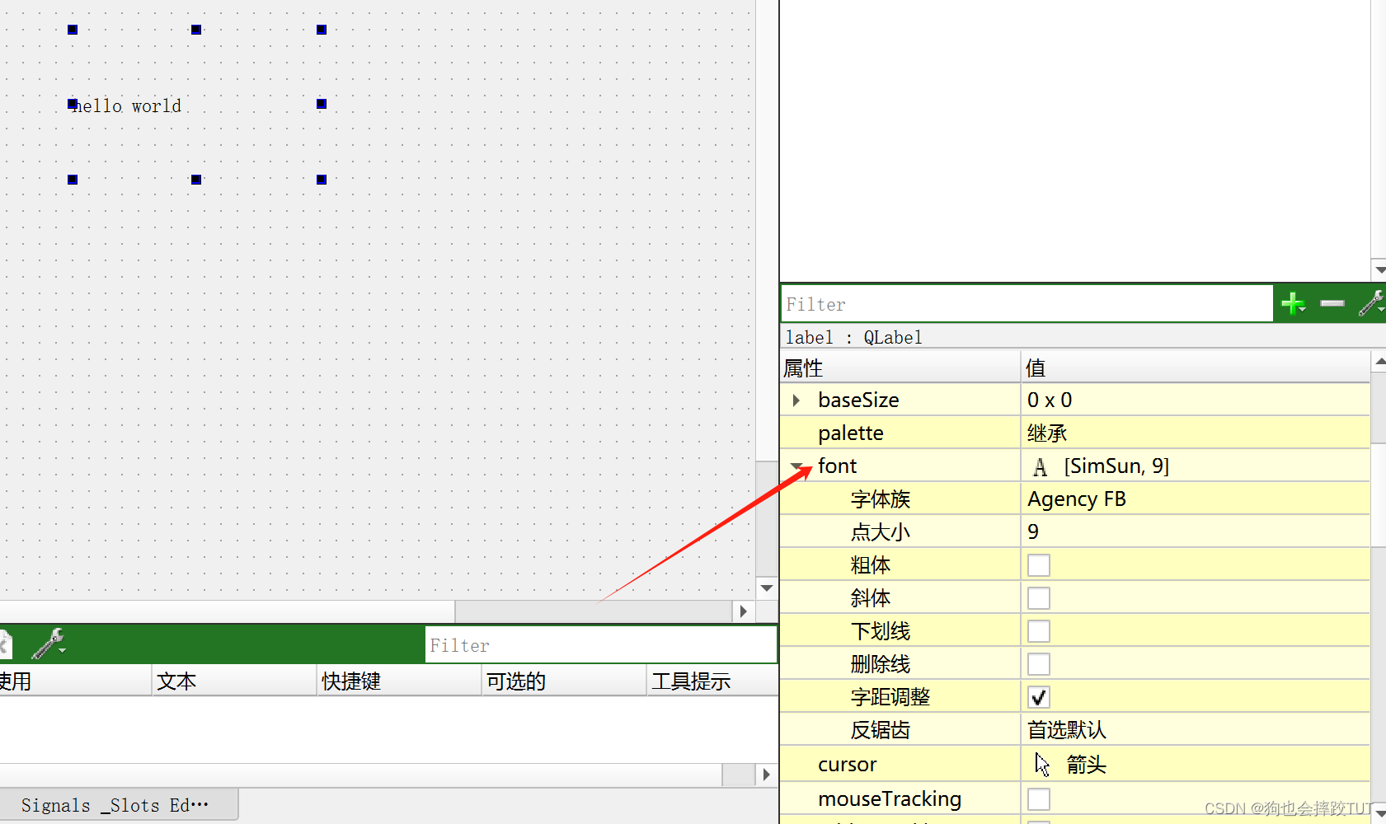Screen dimensions: 1386x824
Task: Toggle the 粗体 bold checkbox
Action: tap(1039, 565)
